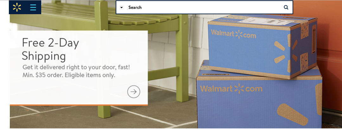The width and height of the screenshot is (342, 129).
Task: Expand the search department dropdown arrow
Action: point(122,7)
